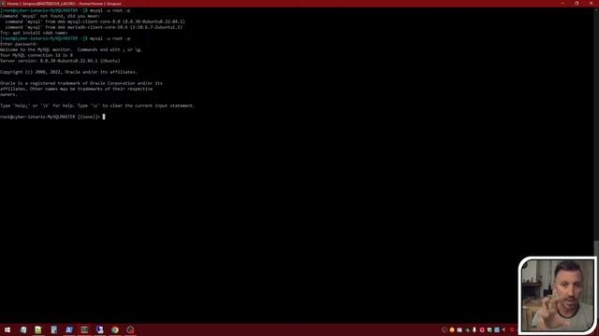
Task: Click the "Command 'mysql' not found" line
Action: (50, 16)
